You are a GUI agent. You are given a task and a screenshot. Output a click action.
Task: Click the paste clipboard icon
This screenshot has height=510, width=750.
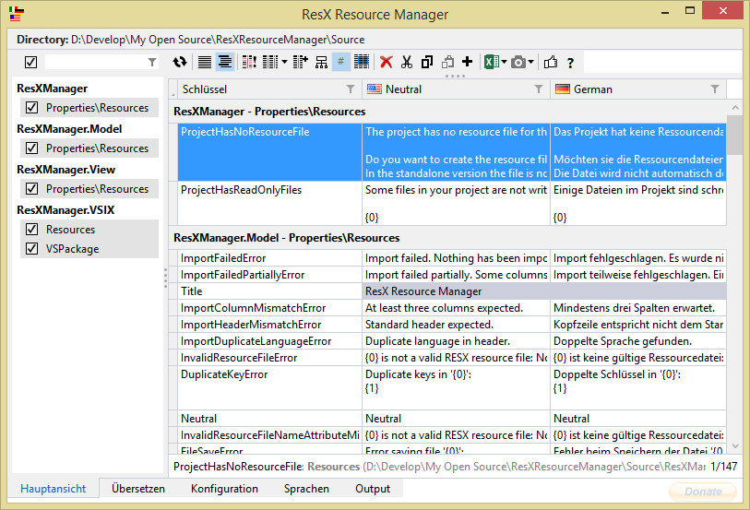click(447, 62)
